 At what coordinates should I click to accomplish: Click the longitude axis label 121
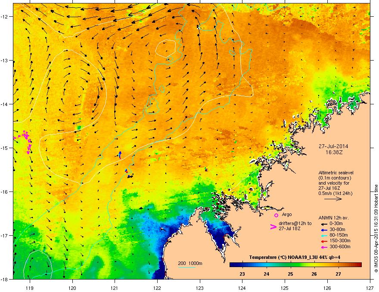pyautogui.click(x=115, y=288)
